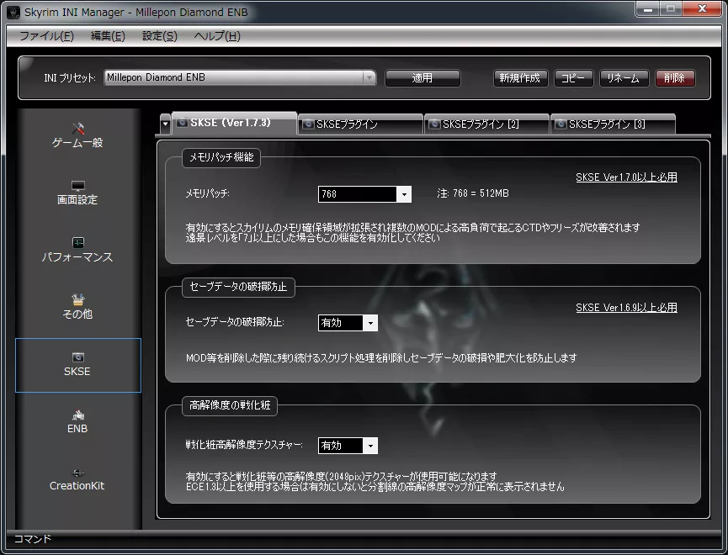Select the その他 sidebar icon
The width and height of the screenshot is (728, 555).
click(78, 299)
